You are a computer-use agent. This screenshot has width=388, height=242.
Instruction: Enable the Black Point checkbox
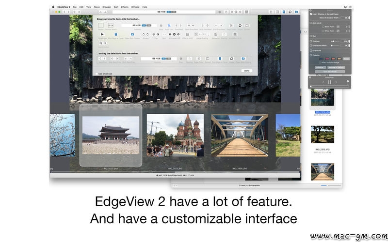coord(323,27)
